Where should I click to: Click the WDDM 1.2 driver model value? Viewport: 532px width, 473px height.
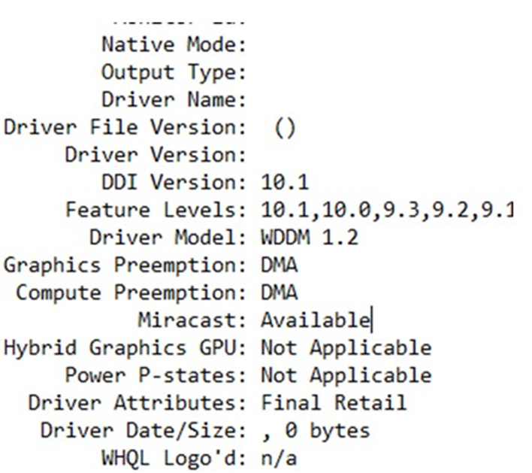pyautogui.click(x=310, y=238)
